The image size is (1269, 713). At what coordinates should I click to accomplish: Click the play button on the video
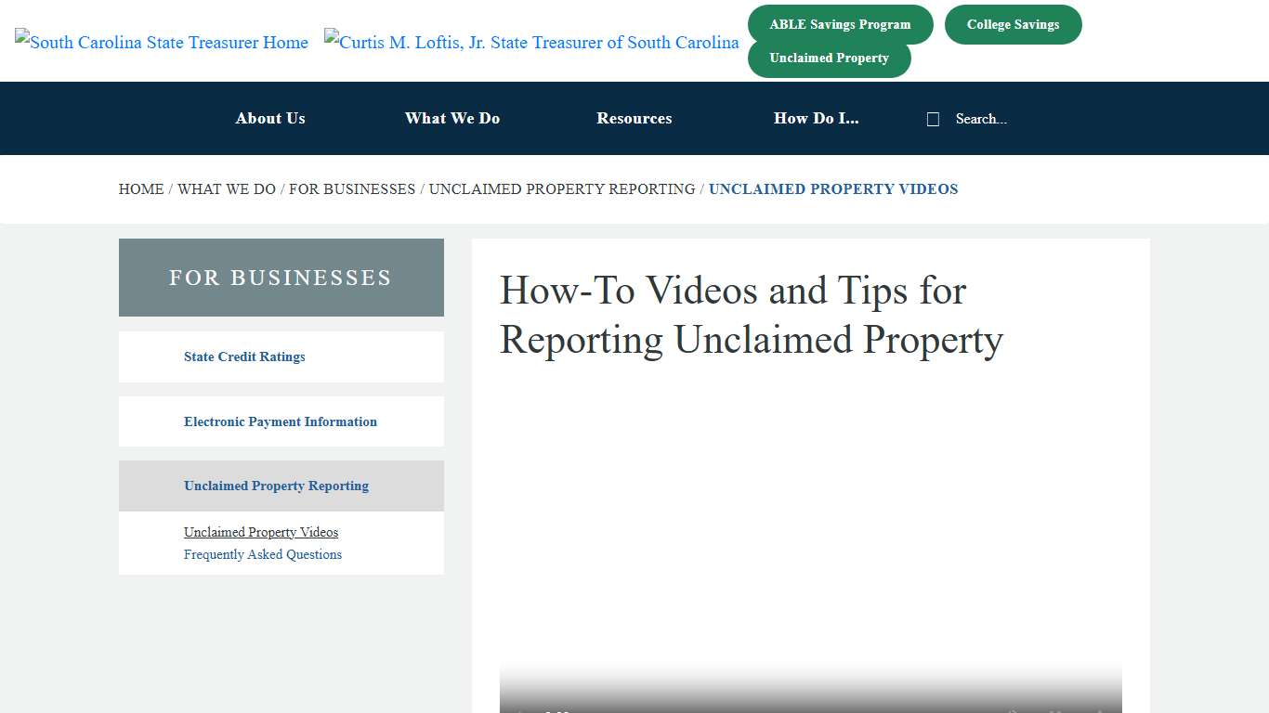point(520,710)
